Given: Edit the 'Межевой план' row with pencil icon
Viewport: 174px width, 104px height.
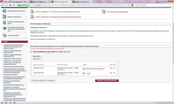Looking at the screenshot, I should coord(111,68).
